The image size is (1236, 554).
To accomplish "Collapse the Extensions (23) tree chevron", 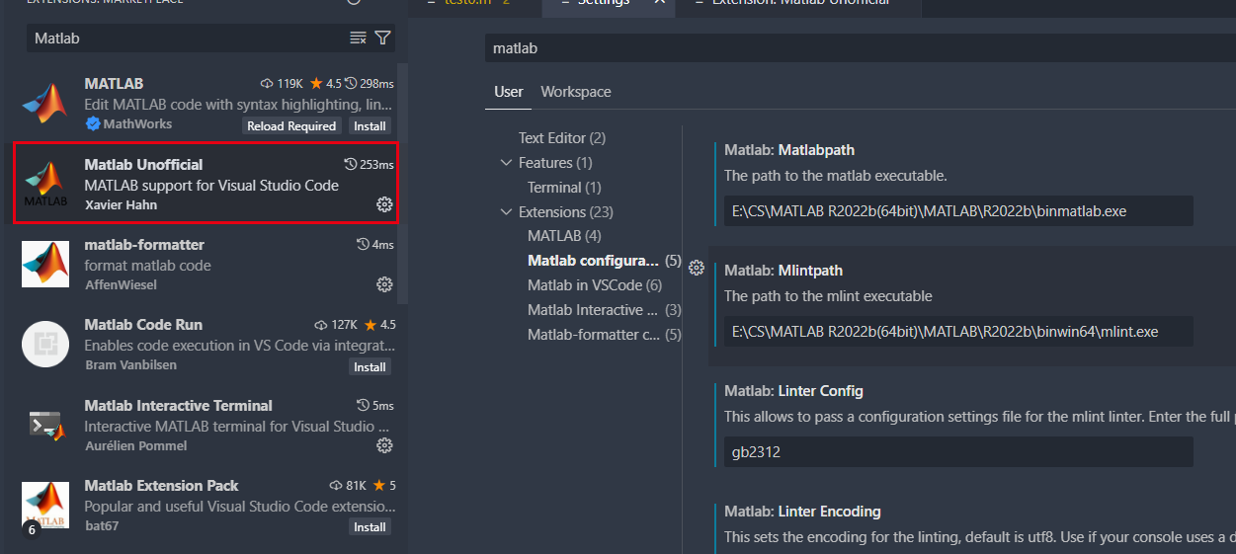I will point(507,212).
